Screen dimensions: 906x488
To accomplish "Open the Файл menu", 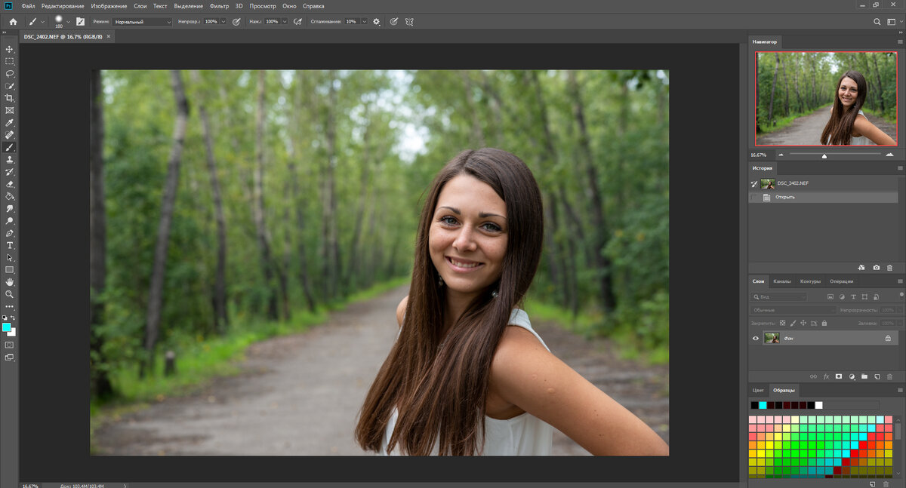I will 29,6.
